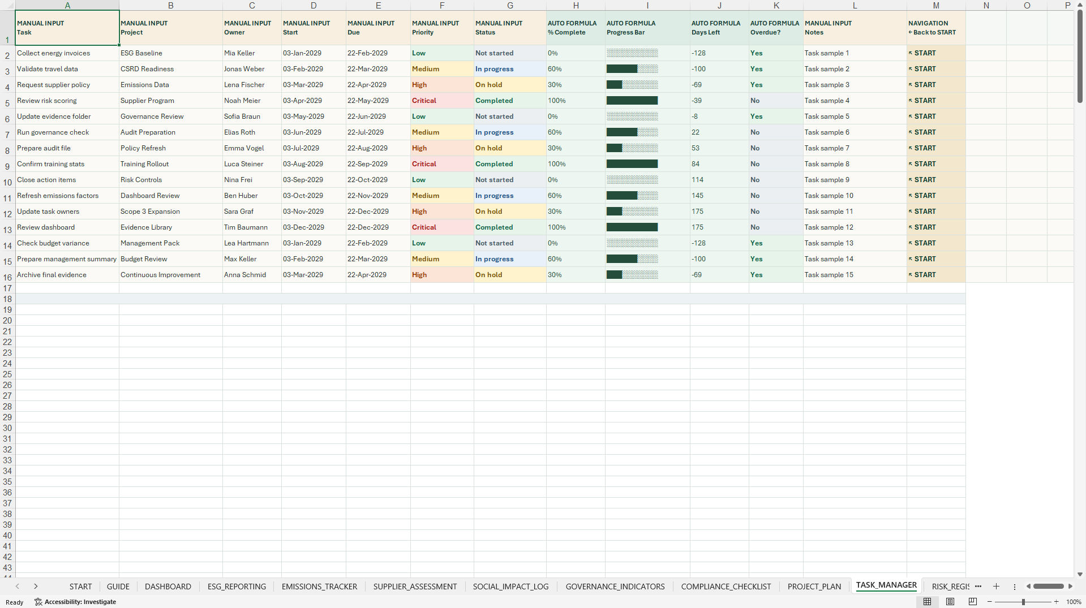Select the '22-Jul-2029' due date cell
The image size is (1086, 608).
point(378,132)
